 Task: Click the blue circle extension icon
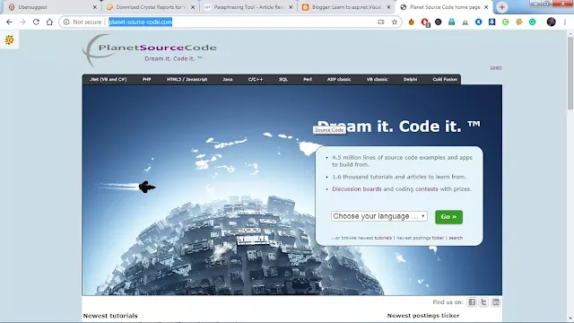(478, 22)
